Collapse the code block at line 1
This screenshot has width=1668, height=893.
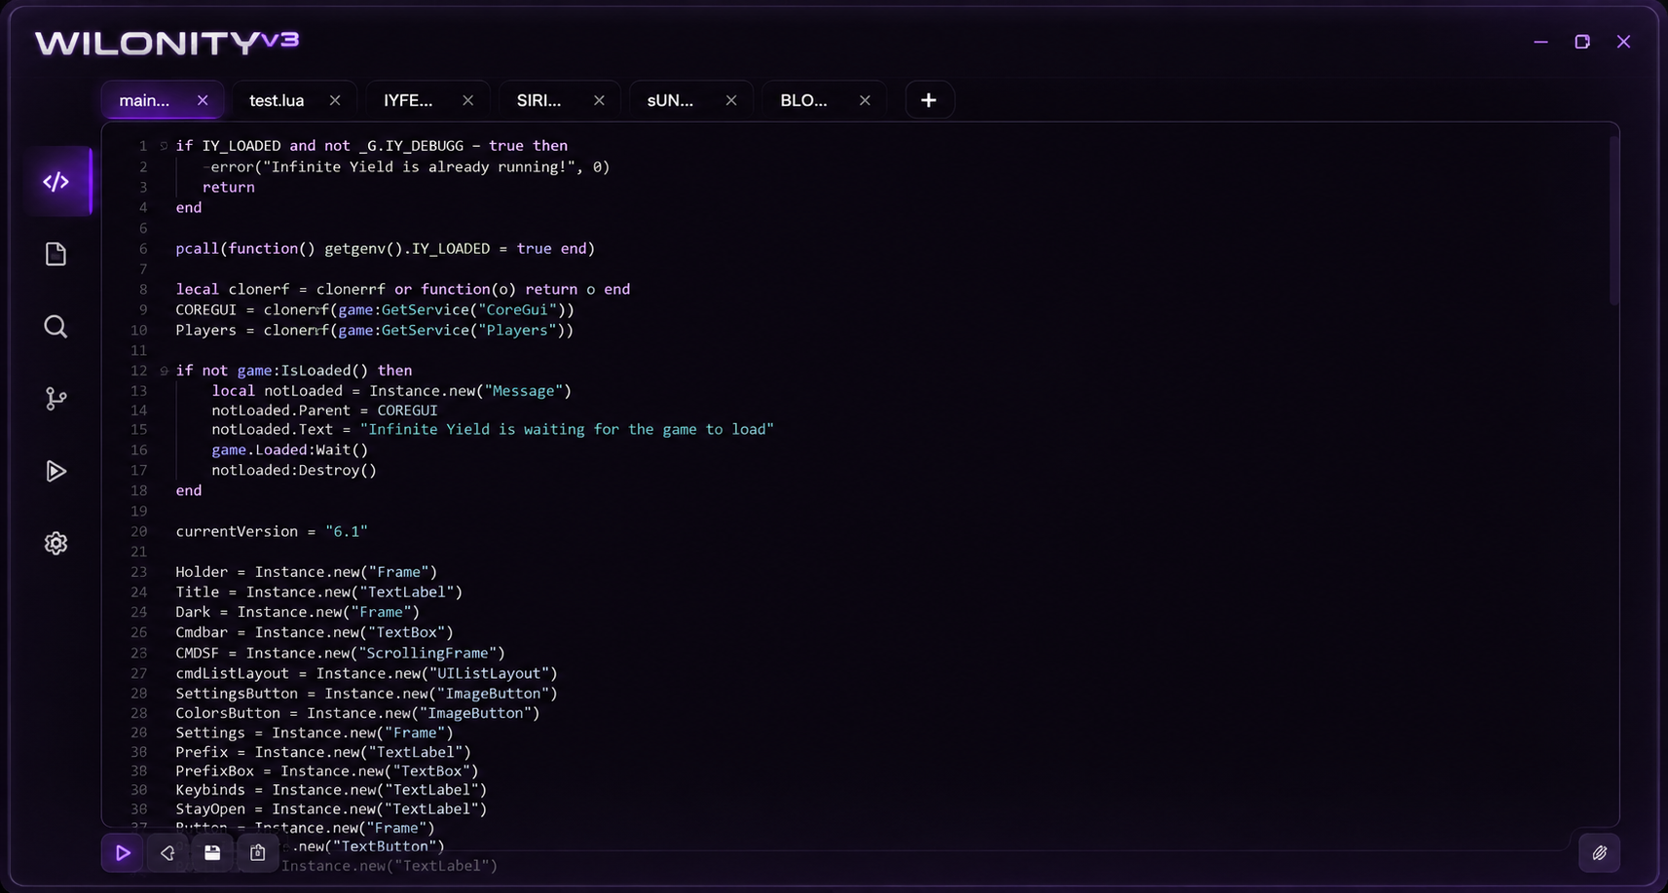pos(164,146)
